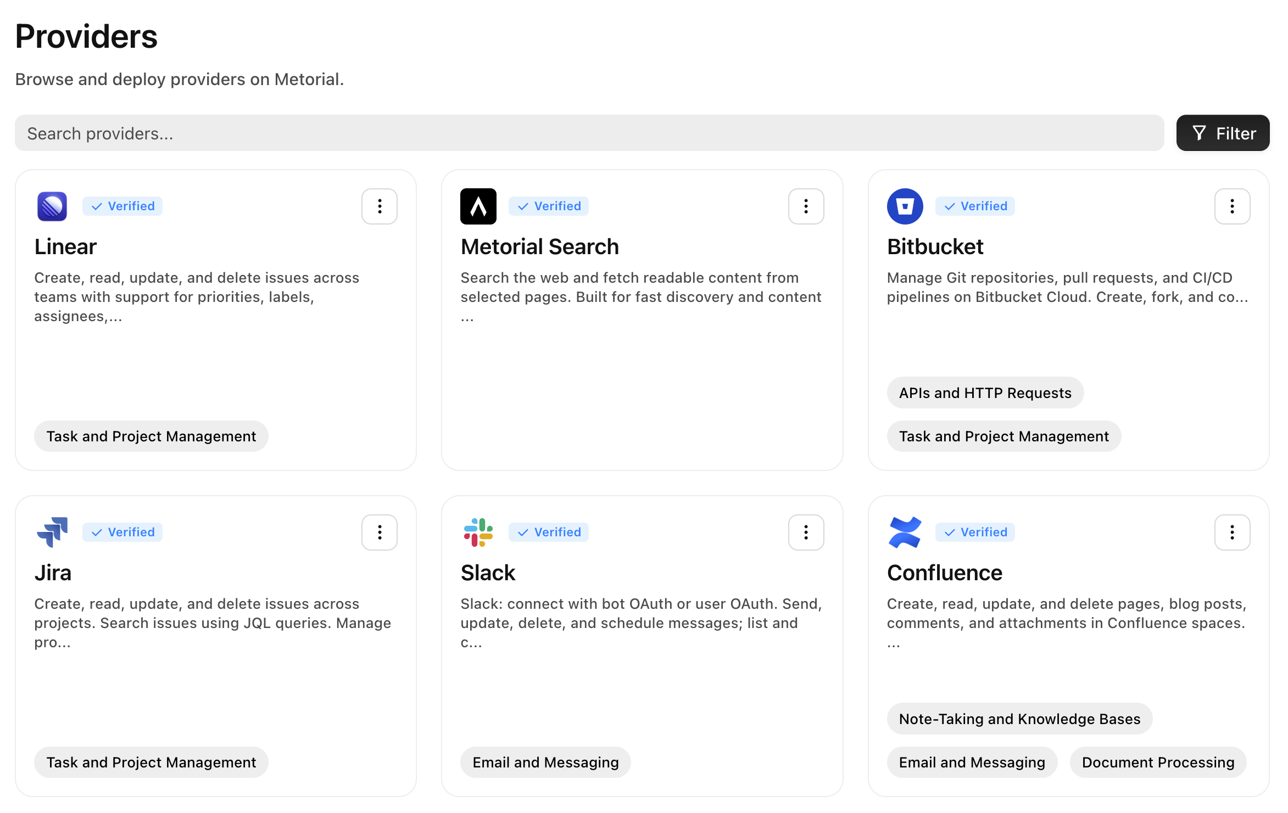
Task: Select Jira's Task and Project Management tag
Action: pos(151,762)
